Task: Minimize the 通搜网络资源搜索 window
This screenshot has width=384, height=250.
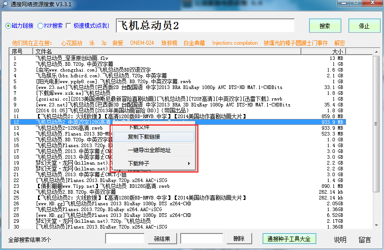Action: point(344,3)
